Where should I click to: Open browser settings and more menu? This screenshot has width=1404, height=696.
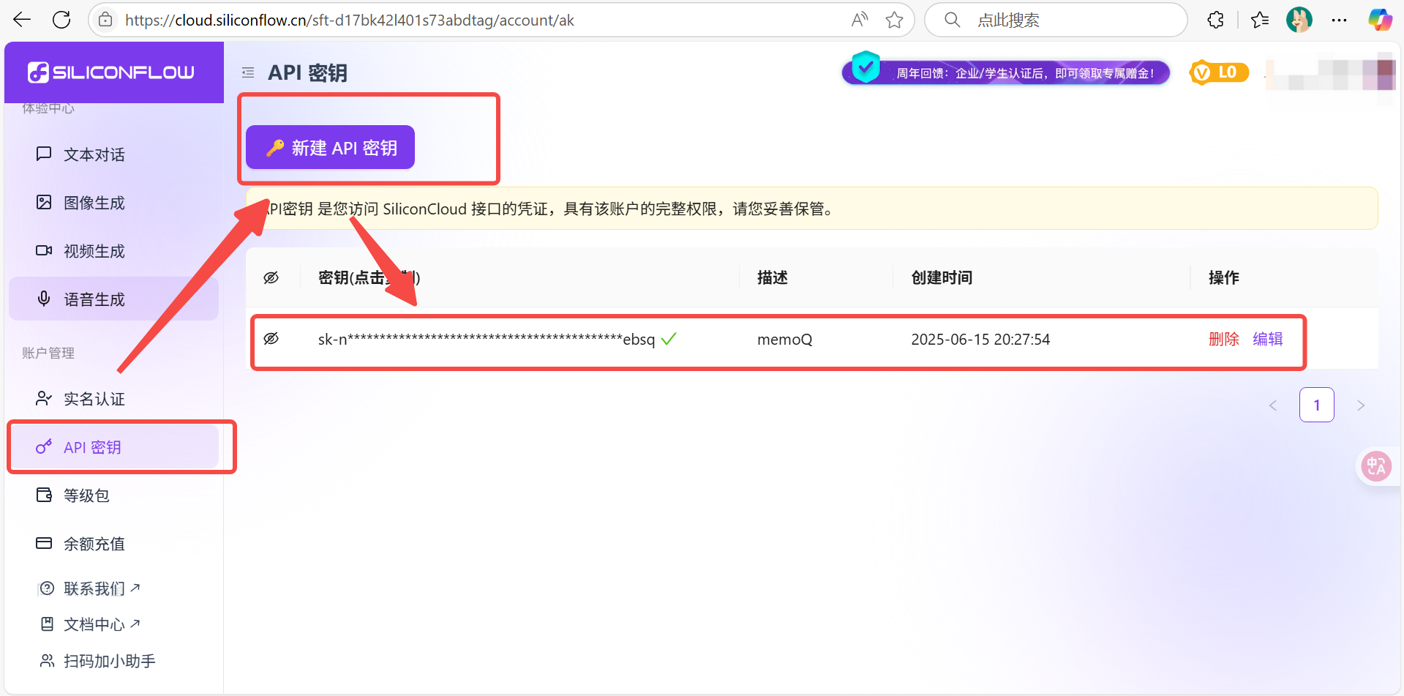(1339, 20)
